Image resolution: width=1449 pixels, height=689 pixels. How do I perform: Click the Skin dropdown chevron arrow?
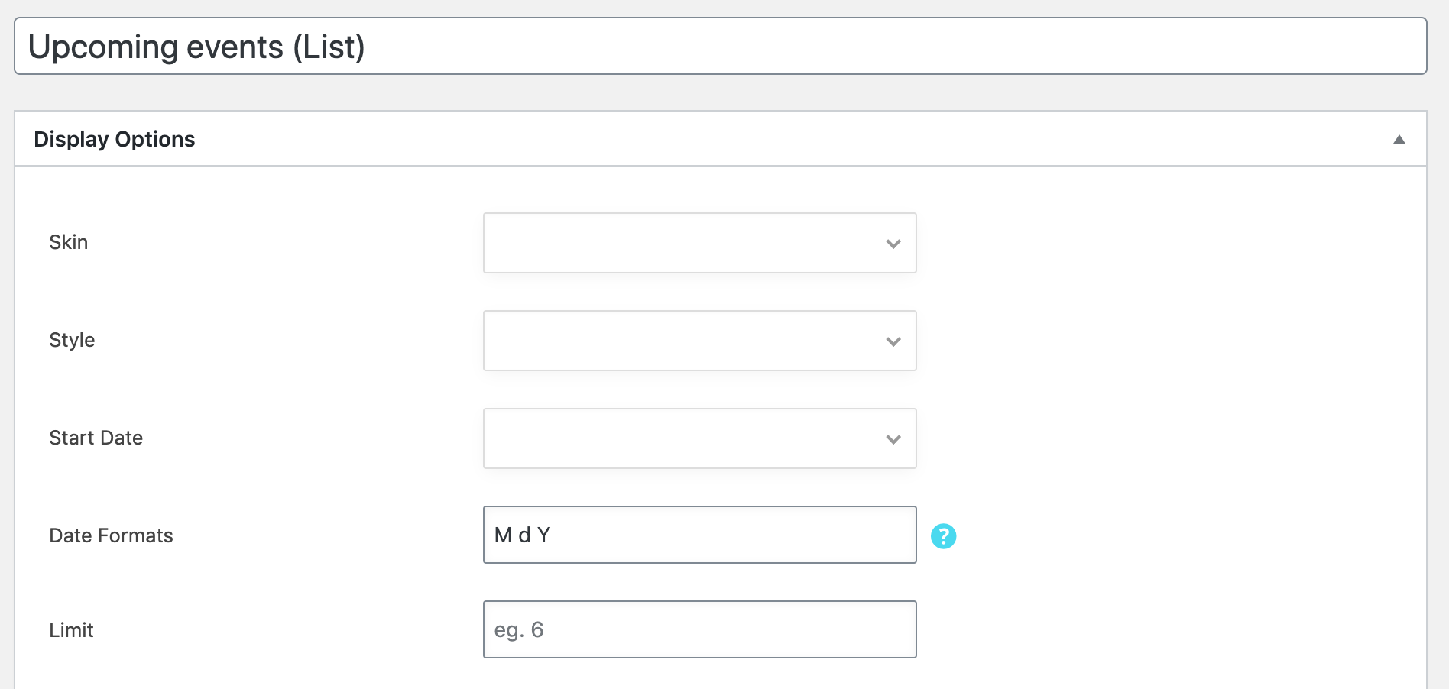[x=893, y=244]
